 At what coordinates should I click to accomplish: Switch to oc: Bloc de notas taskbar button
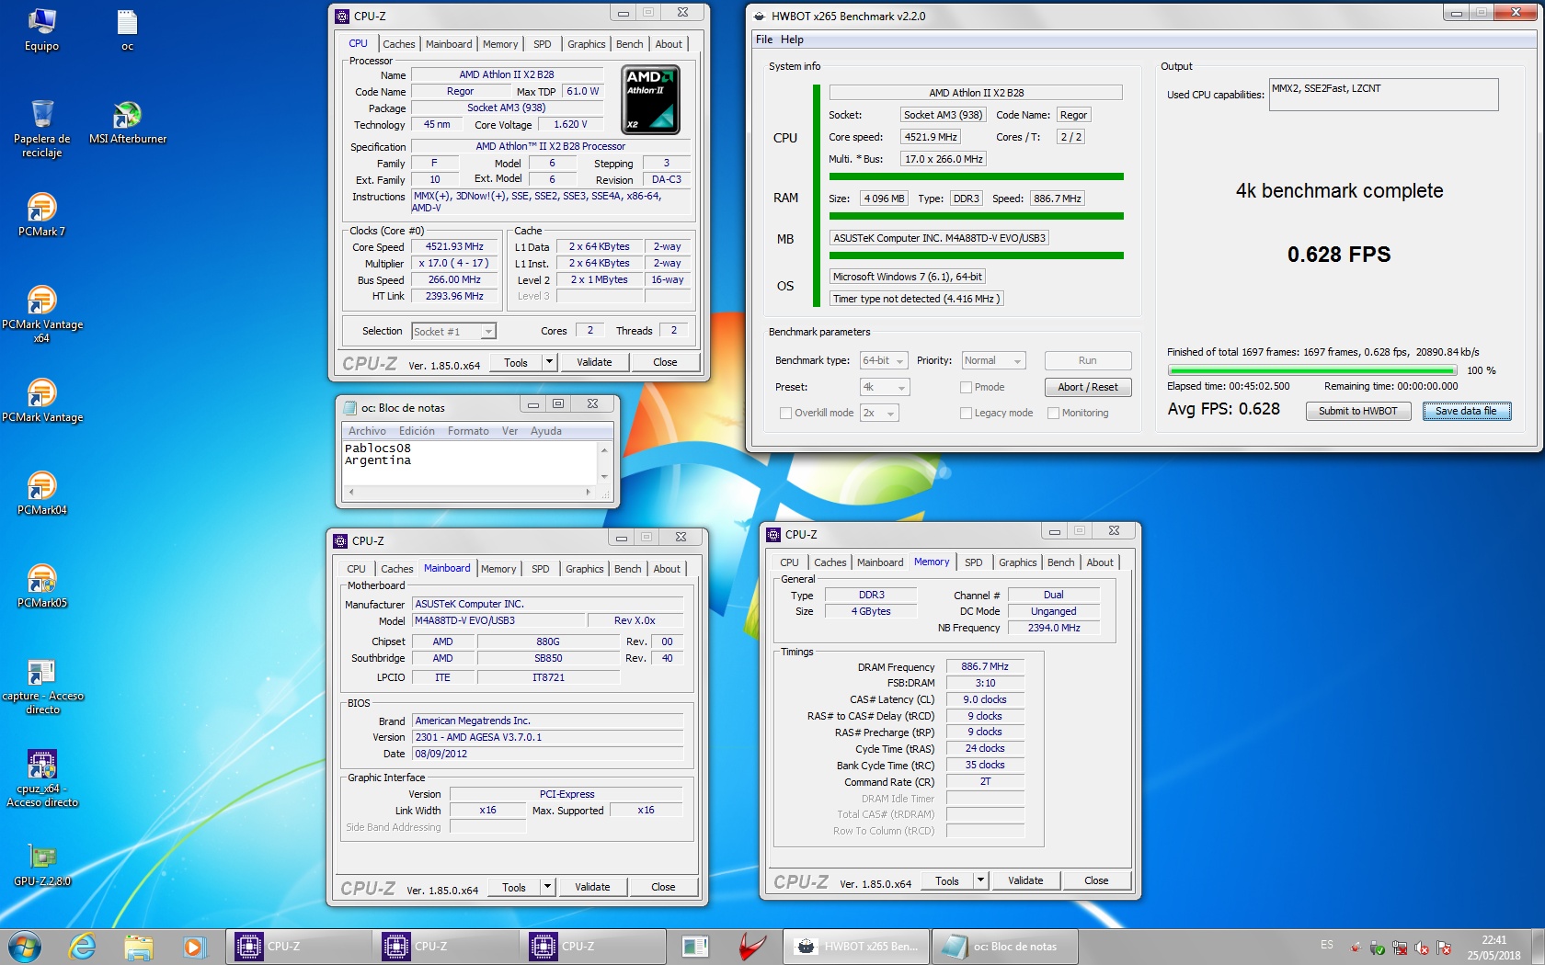(1004, 946)
